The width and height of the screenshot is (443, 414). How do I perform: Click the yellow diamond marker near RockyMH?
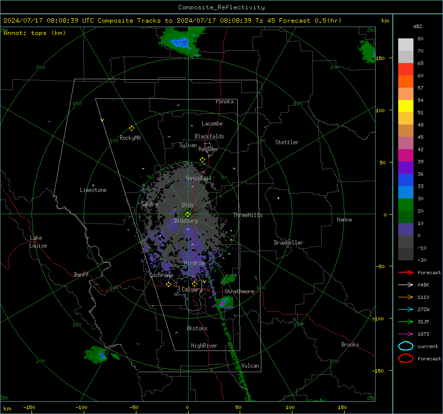pyautogui.click(x=131, y=128)
